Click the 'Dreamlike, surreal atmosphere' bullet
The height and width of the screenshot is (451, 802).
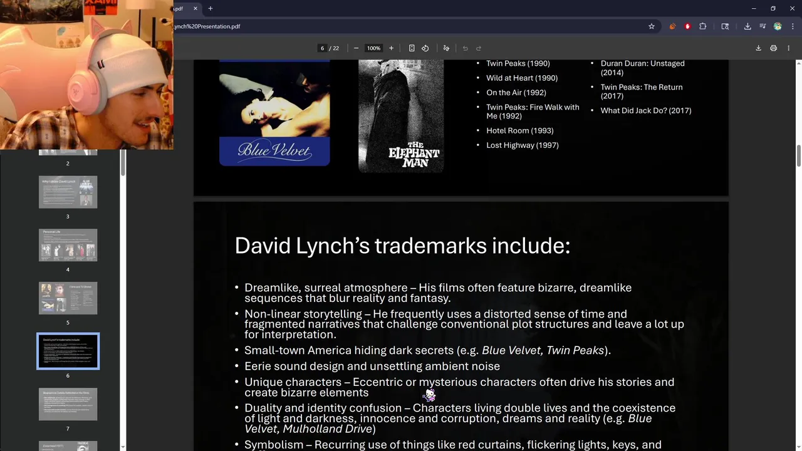pos(438,293)
